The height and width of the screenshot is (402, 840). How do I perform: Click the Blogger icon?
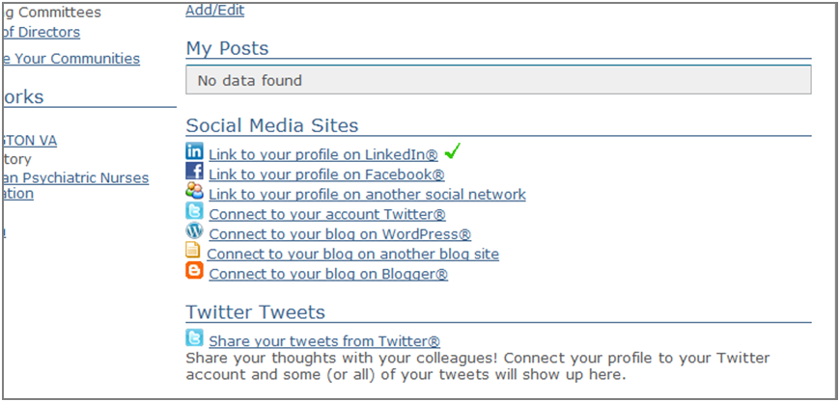[194, 272]
